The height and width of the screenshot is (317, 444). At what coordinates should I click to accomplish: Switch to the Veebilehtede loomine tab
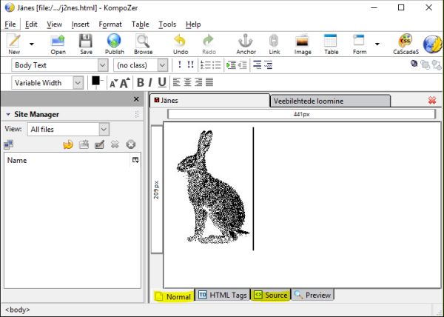coord(330,101)
